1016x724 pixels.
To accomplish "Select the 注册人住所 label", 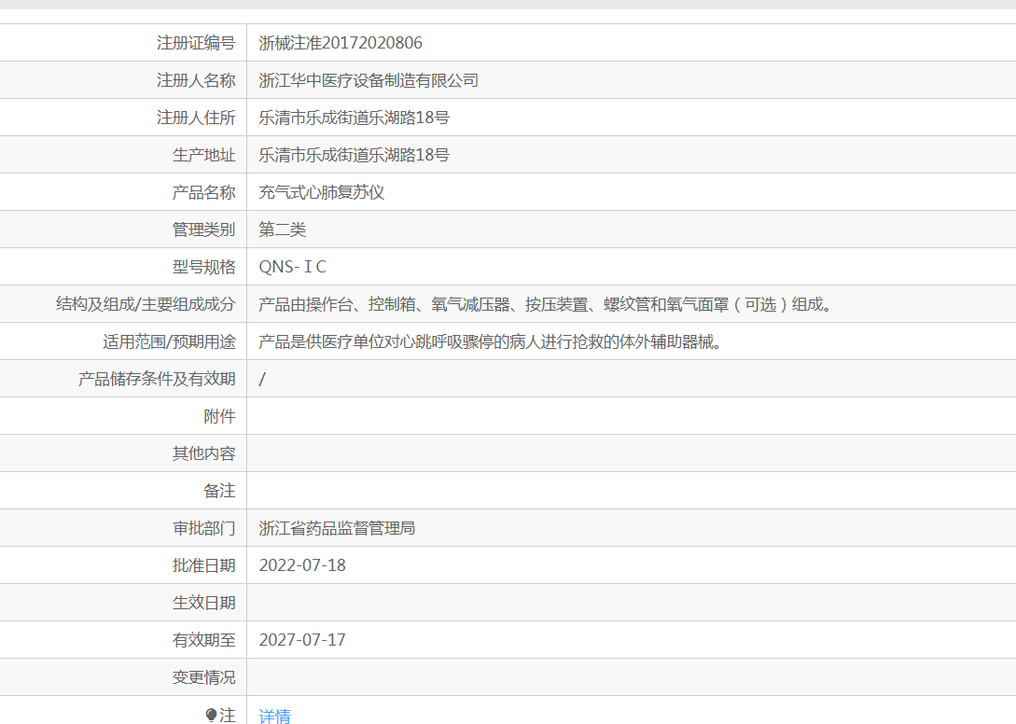I will [x=196, y=118].
